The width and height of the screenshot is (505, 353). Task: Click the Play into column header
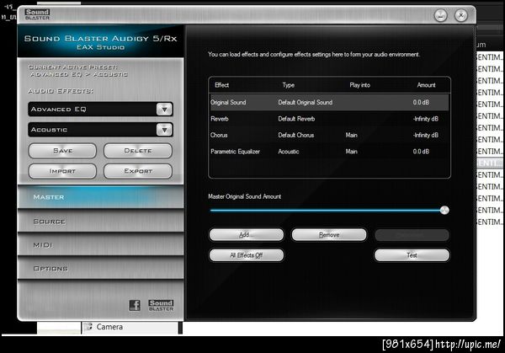point(359,85)
